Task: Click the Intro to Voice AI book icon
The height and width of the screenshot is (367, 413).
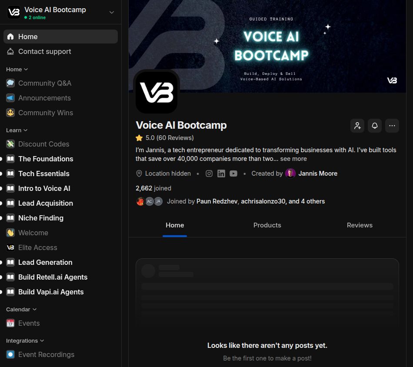Action: click(x=10, y=188)
